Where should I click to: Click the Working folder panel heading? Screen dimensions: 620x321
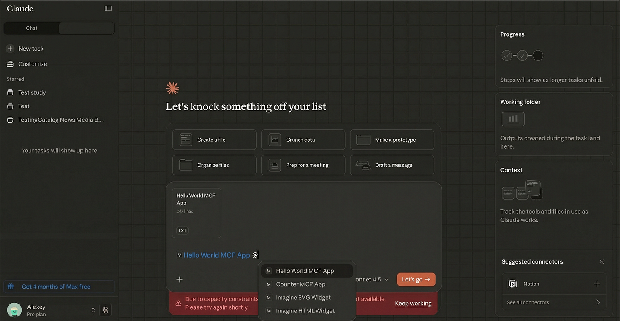pyautogui.click(x=520, y=102)
